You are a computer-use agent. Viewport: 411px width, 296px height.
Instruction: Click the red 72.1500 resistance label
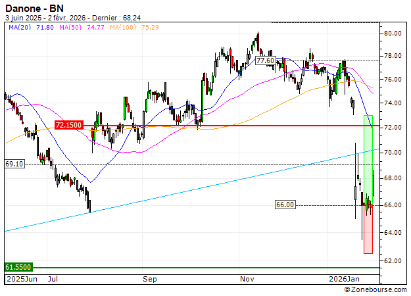(68, 125)
